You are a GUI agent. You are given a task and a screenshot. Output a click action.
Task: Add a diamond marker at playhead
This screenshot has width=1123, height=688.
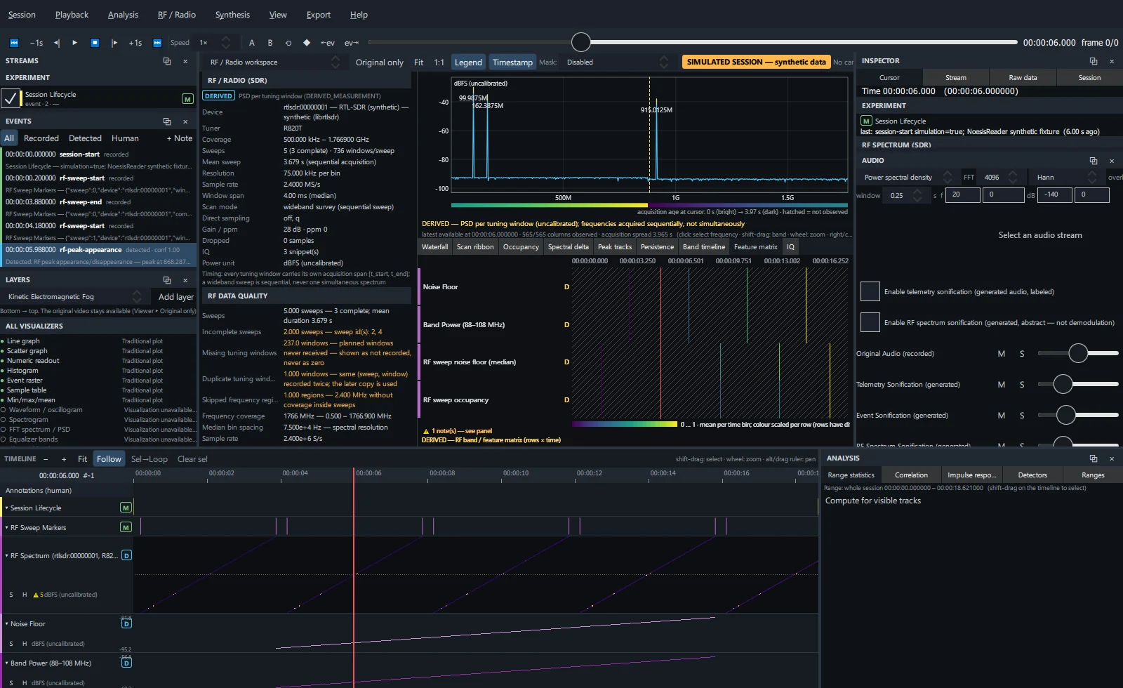coord(307,43)
